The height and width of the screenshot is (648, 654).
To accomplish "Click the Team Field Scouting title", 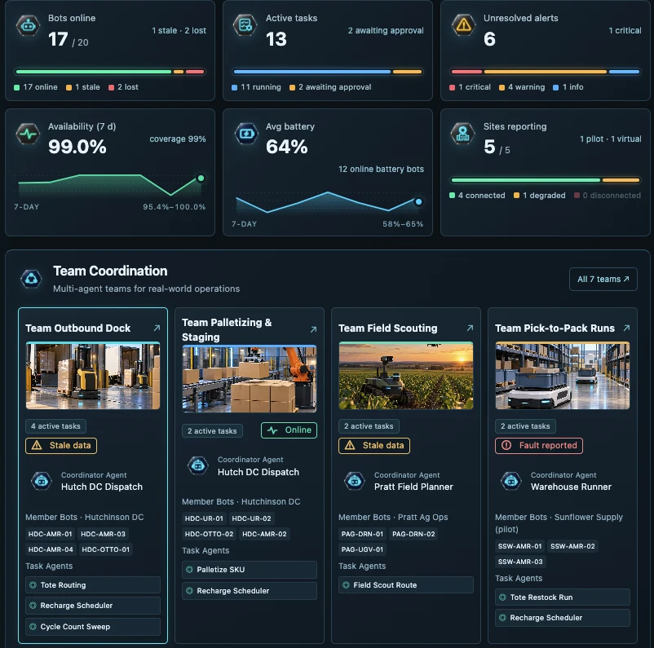I will coord(387,328).
